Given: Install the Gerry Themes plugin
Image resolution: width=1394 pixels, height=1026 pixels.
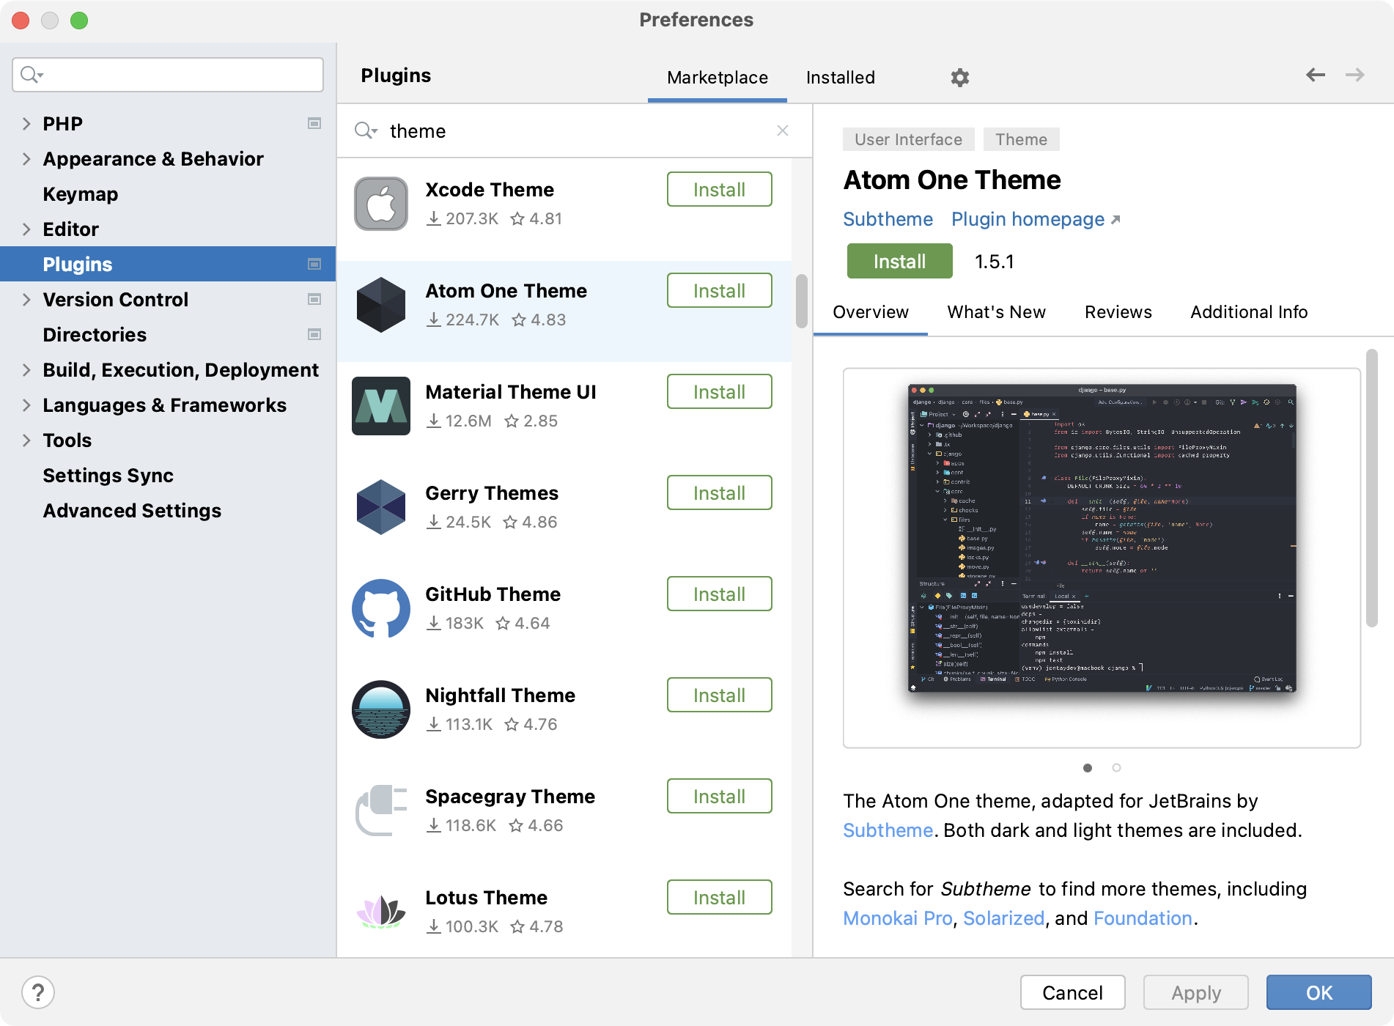Looking at the screenshot, I should 718,493.
